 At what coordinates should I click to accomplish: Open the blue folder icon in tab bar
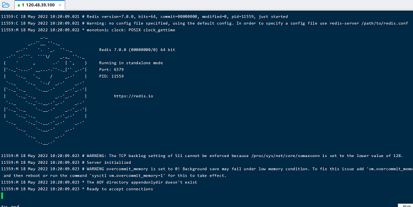click(x=6, y=5)
